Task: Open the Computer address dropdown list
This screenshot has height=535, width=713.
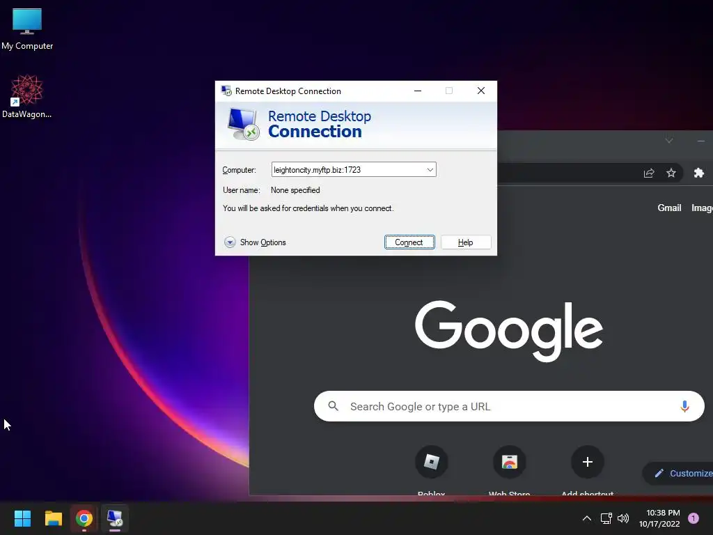Action: click(x=430, y=170)
